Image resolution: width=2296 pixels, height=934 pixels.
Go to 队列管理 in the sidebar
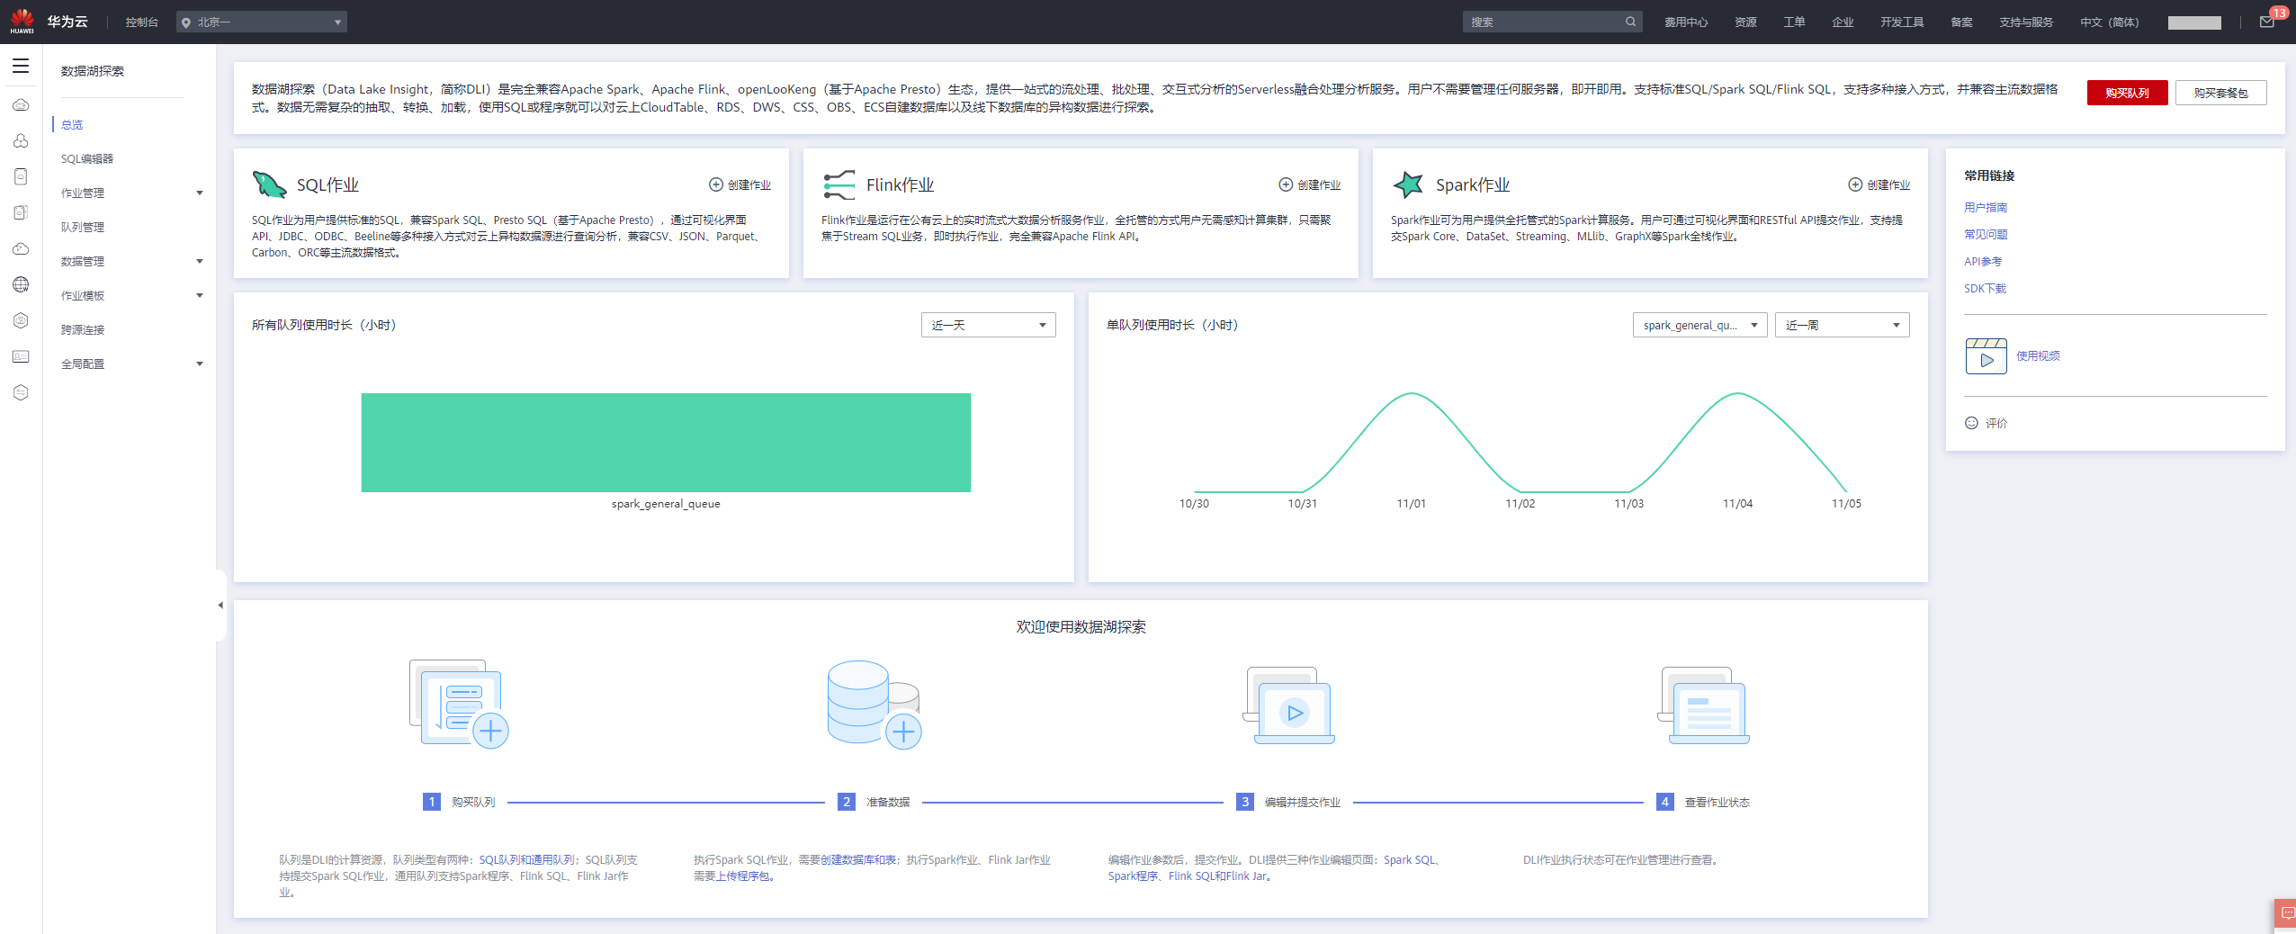[83, 227]
